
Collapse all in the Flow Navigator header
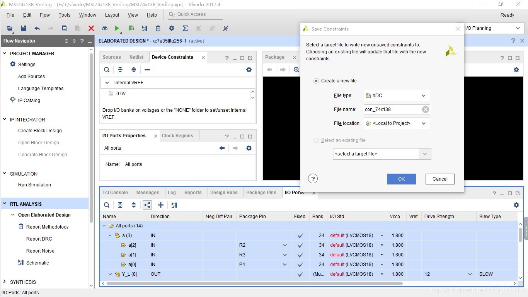66,41
